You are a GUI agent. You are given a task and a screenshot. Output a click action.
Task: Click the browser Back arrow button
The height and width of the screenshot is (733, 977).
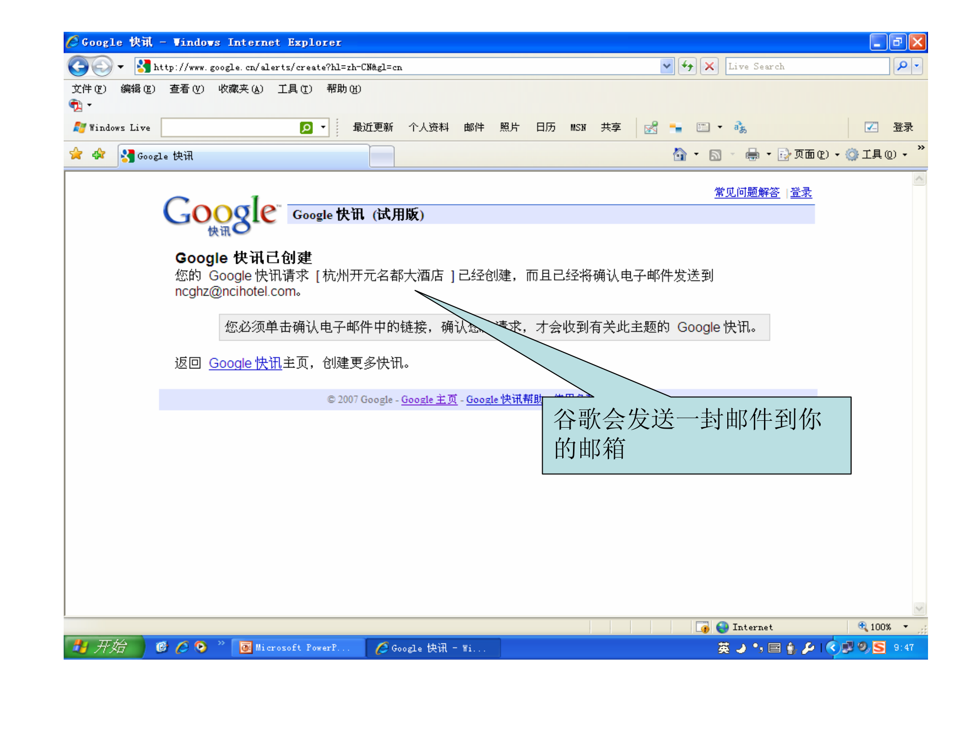click(x=78, y=67)
